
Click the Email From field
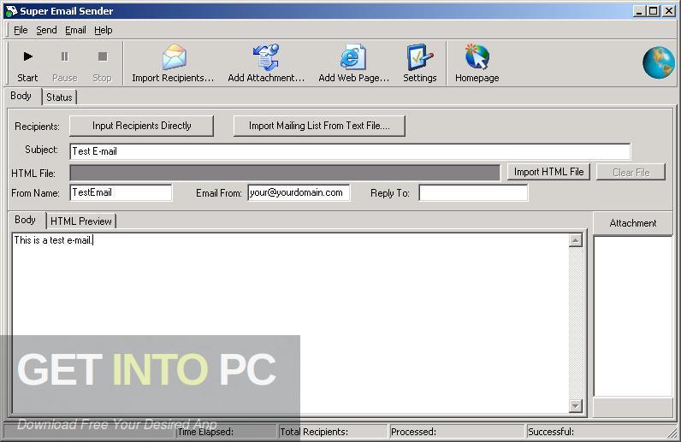click(x=299, y=192)
